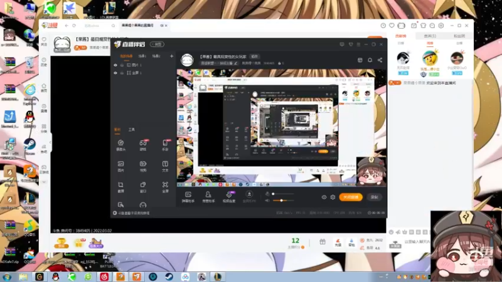The height and width of the screenshot is (282, 502).
Task: Open the 贵宾(1) tab in the Douyu panel
Action: click(x=430, y=36)
